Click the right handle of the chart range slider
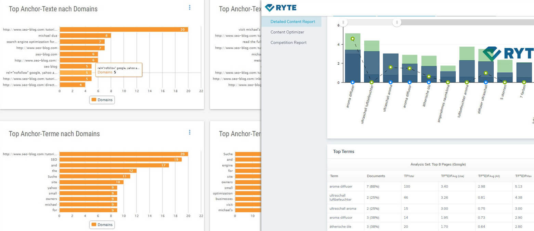534x231 pixels. [397, 22]
